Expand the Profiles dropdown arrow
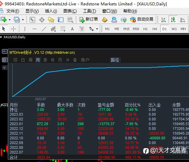 23,20
